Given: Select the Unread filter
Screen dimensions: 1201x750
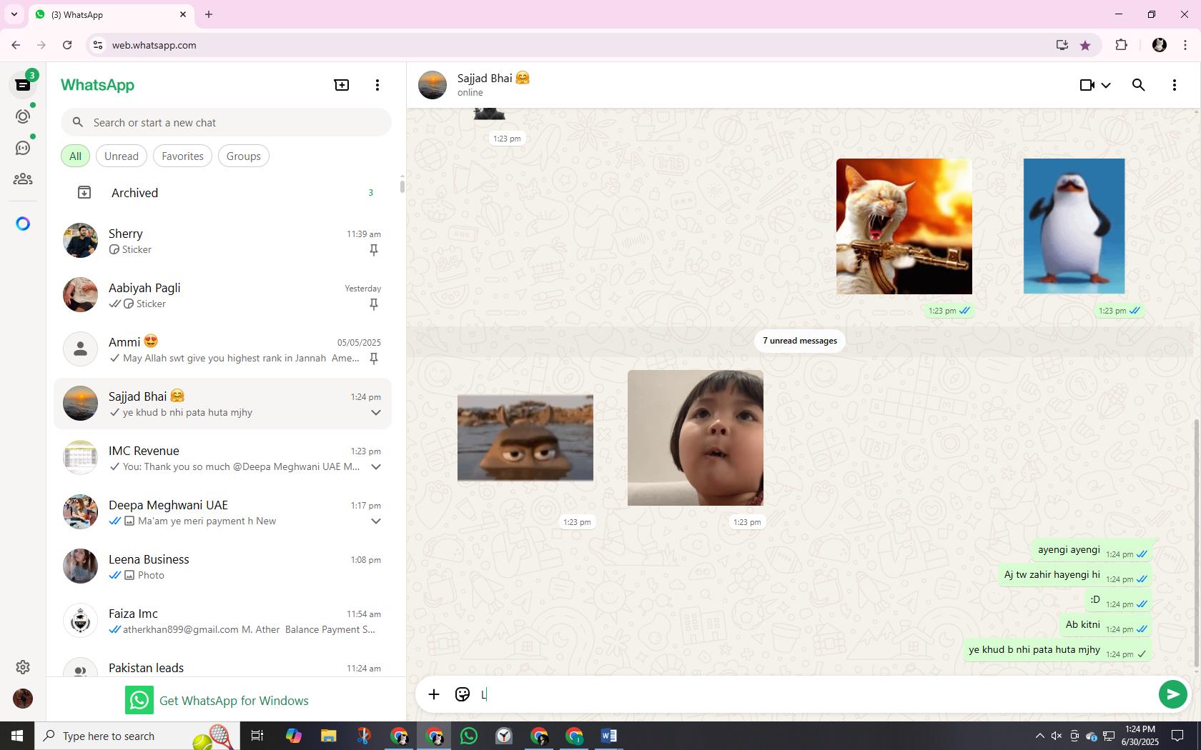Looking at the screenshot, I should 122,156.
